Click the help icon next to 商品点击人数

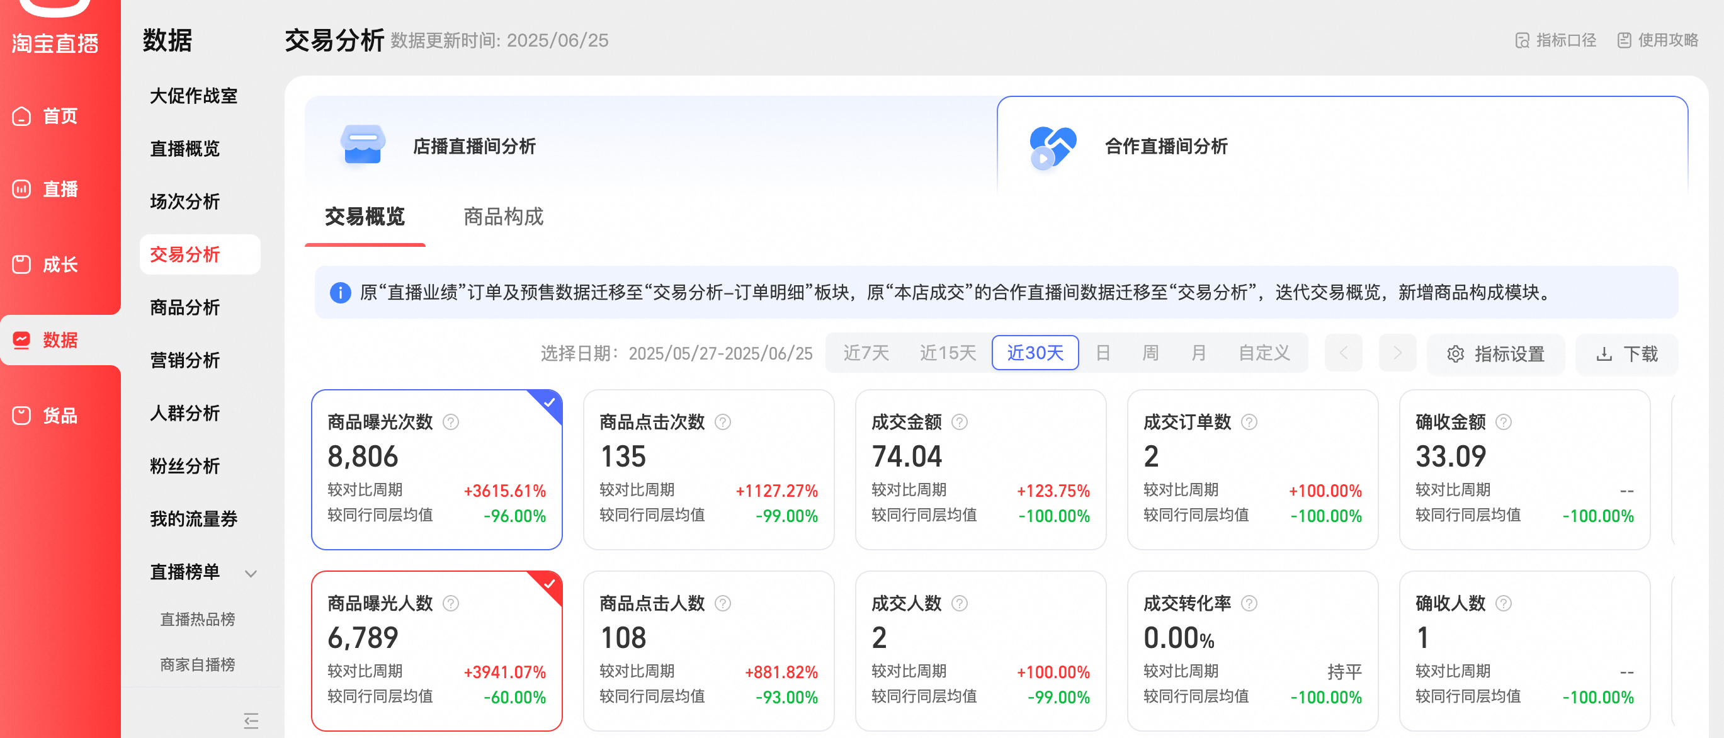click(723, 603)
